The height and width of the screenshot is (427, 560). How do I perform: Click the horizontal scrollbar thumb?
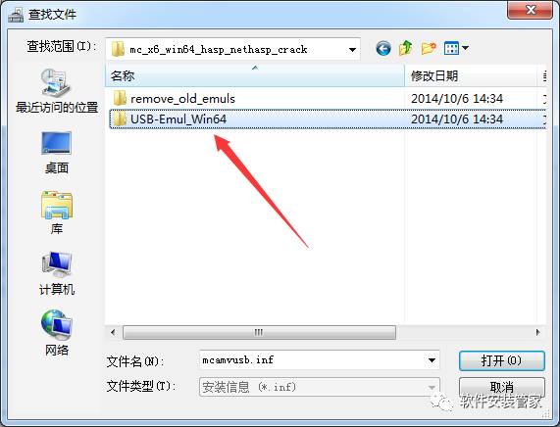point(259,332)
